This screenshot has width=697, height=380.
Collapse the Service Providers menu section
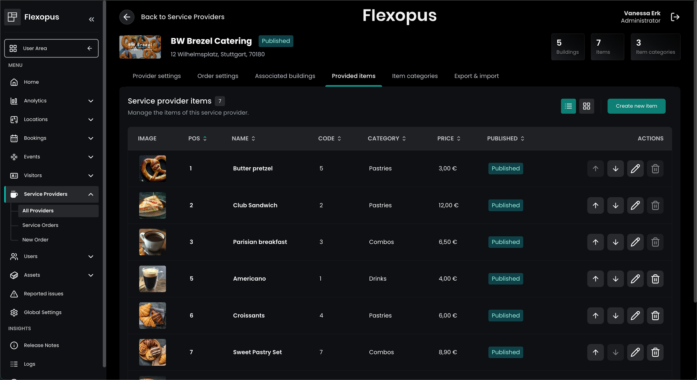pos(91,194)
